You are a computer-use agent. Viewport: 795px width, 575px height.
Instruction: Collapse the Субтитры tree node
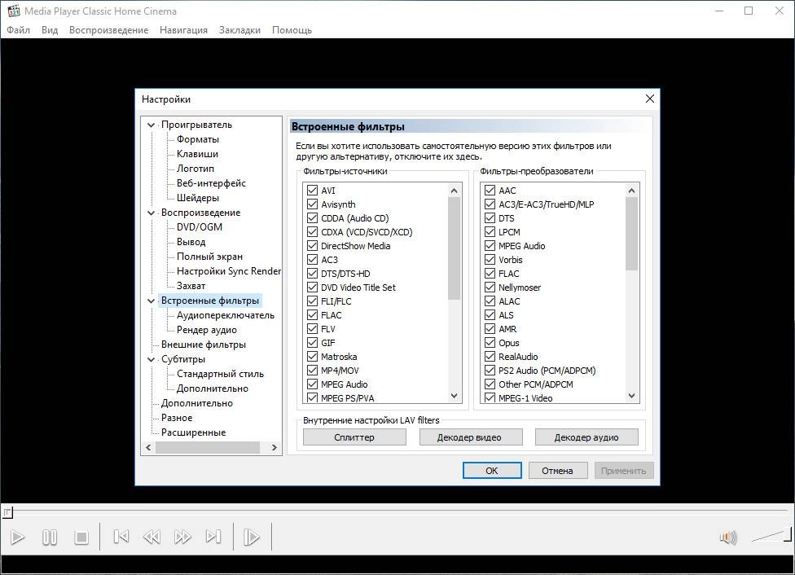(151, 359)
